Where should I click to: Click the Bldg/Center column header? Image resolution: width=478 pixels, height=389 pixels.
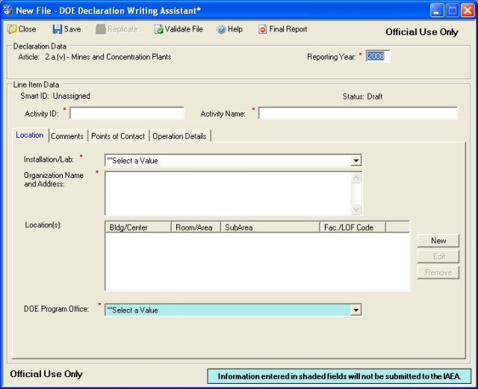coord(138,227)
